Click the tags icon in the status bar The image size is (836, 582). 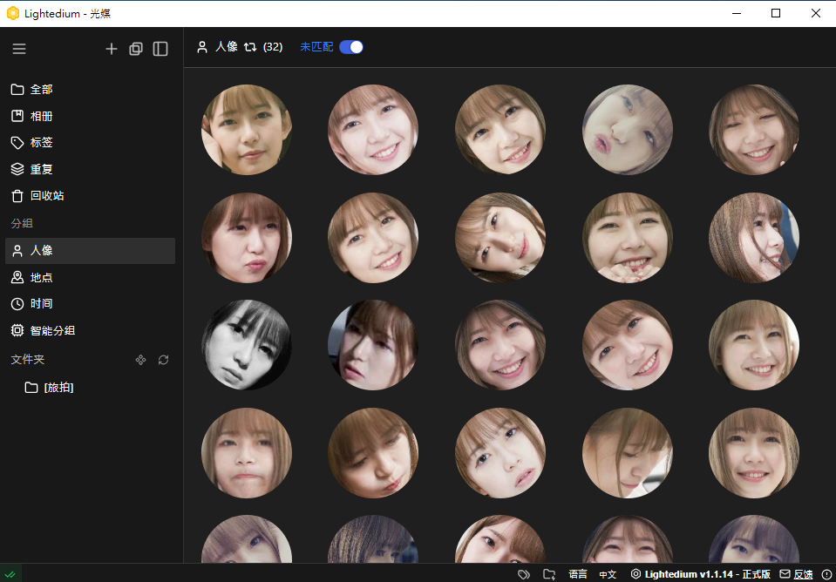pos(524,574)
